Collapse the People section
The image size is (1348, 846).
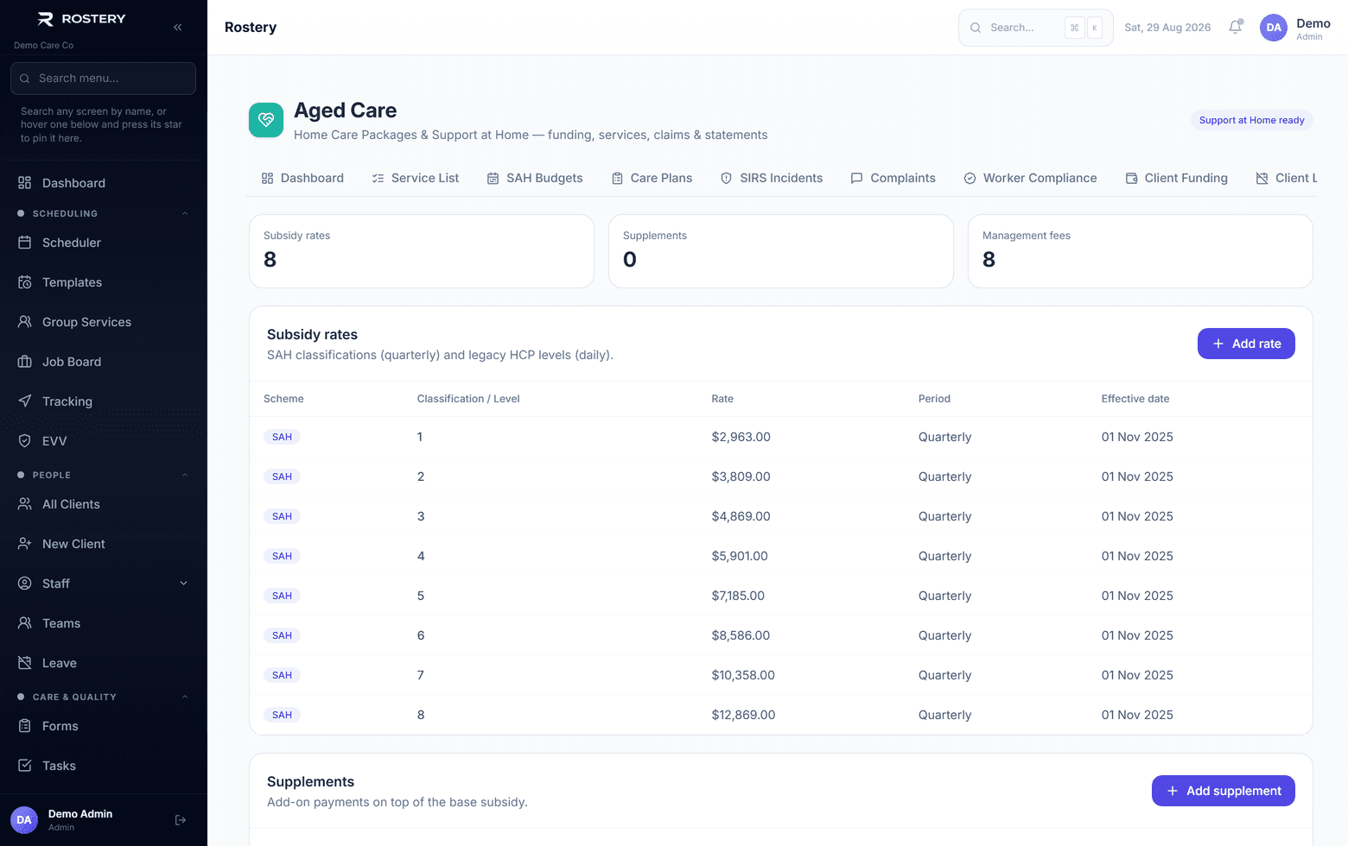click(185, 475)
